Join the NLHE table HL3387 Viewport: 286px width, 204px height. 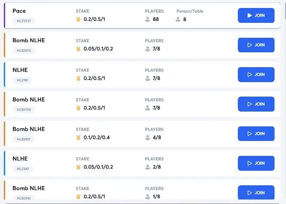coord(256,163)
